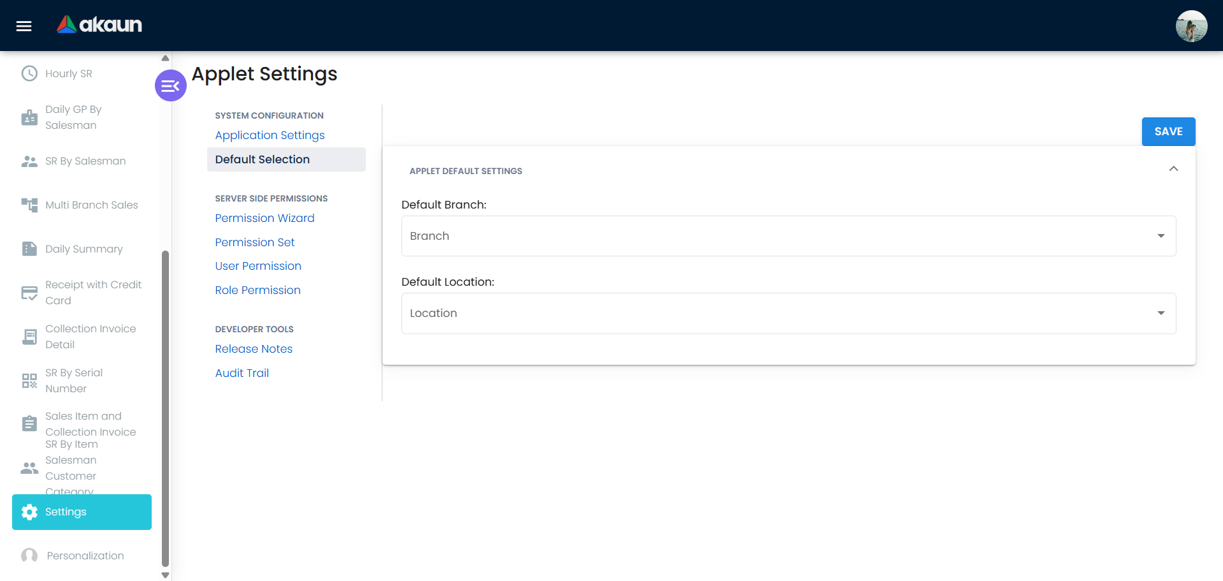This screenshot has width=1223, height=581.
Task: Select the Daily Summary document icon
Action: tap(29, 249)
